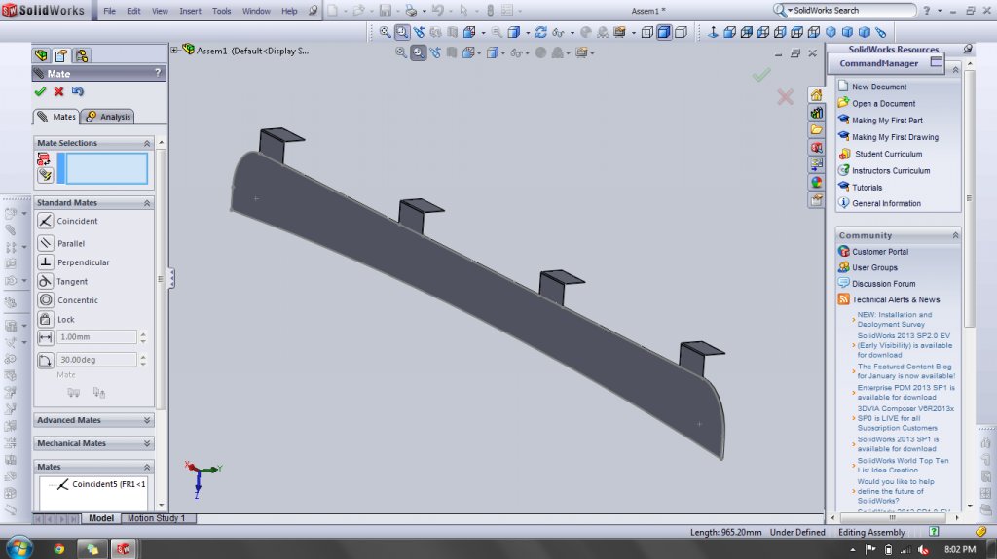997x559 pixels.
Task: Undo the last mate action
Action: coord(78,91)
